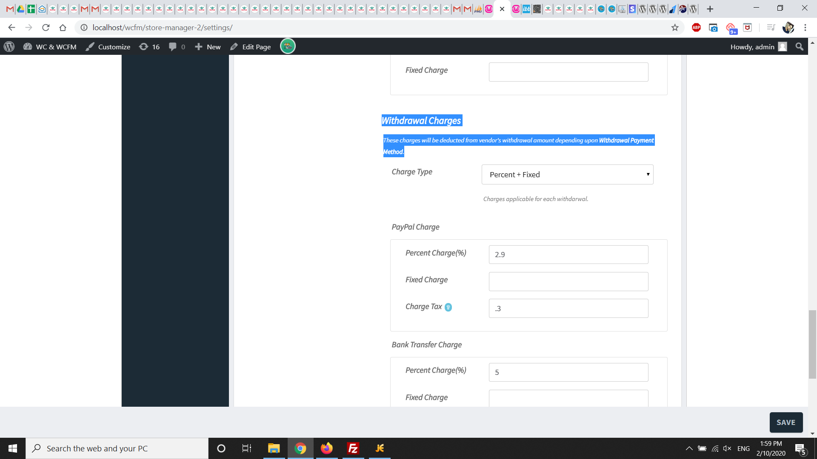The image size is (817, 459).
Task: Click the 'Bank Transfer Charge' section label
Action: pos(426,345)
